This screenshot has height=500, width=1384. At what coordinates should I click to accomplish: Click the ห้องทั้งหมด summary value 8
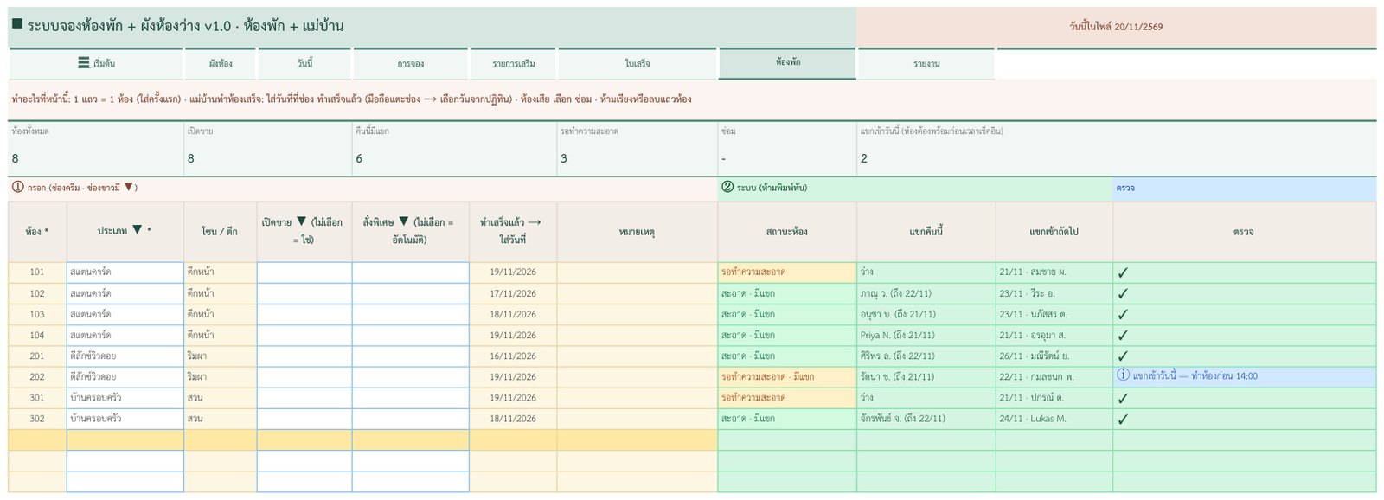[16, 158]
